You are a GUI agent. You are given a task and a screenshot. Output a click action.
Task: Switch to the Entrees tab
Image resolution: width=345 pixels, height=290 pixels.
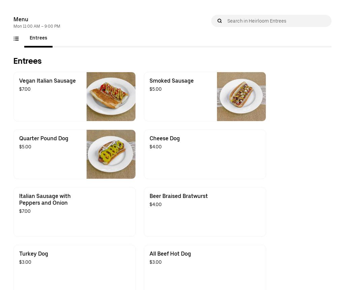[x=38, y=38]
